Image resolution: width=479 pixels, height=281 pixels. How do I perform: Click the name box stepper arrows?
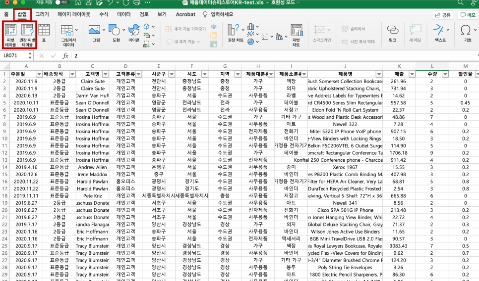30,55
